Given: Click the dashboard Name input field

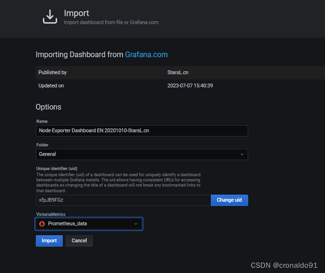Looking at the screenshot, I should [x=142, y=130].
